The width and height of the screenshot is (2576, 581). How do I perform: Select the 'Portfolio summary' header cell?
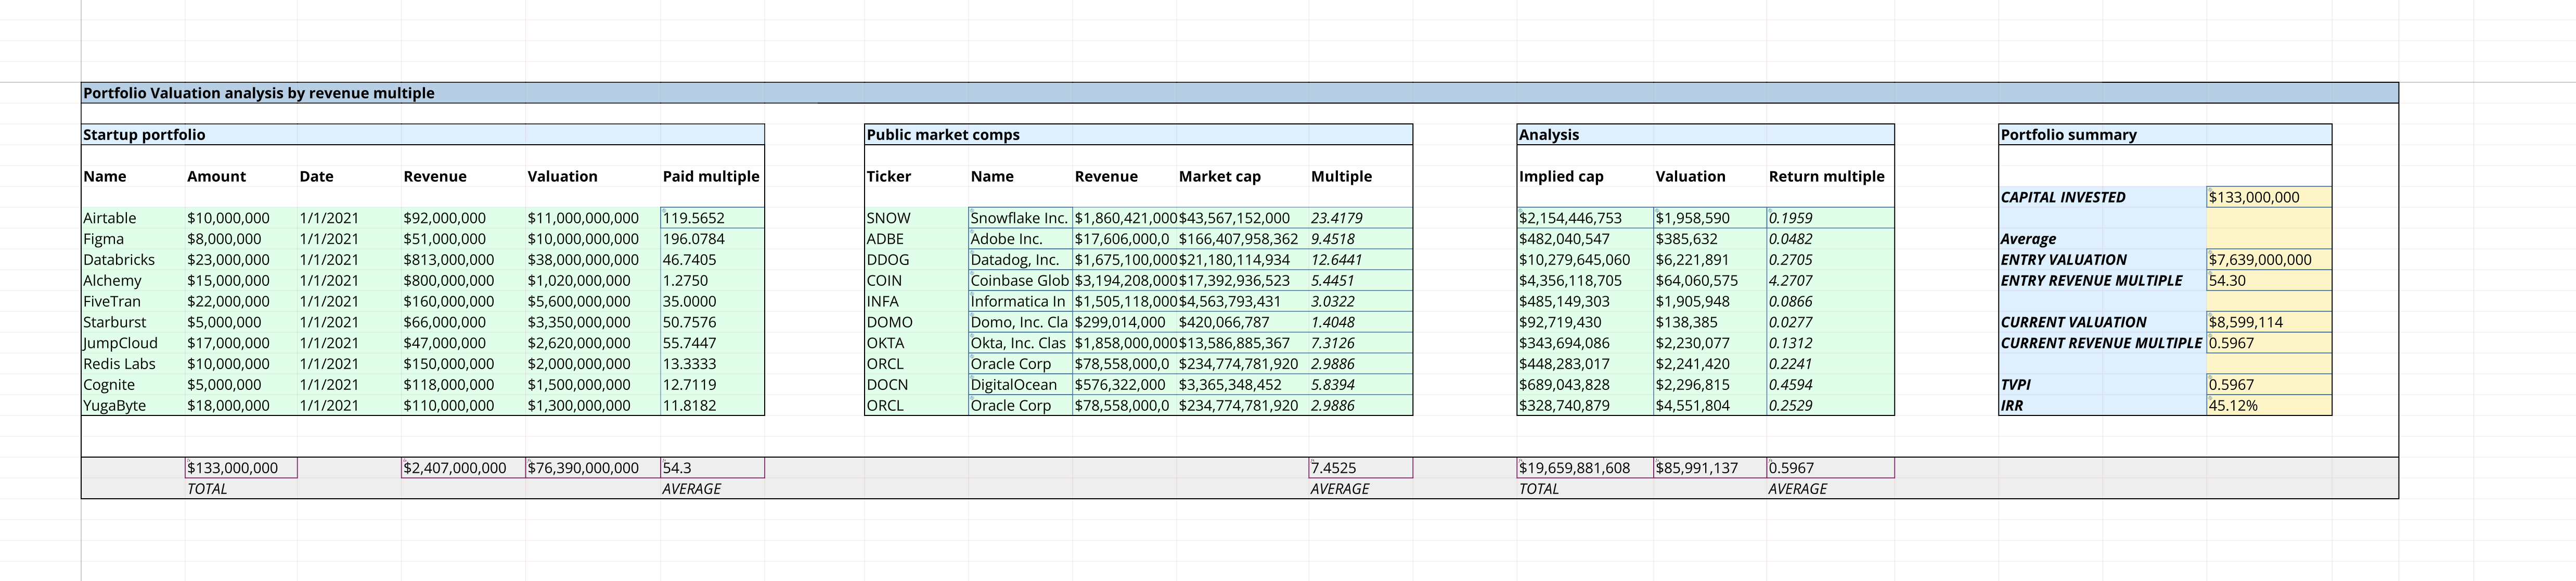[x=2165, y=135]
